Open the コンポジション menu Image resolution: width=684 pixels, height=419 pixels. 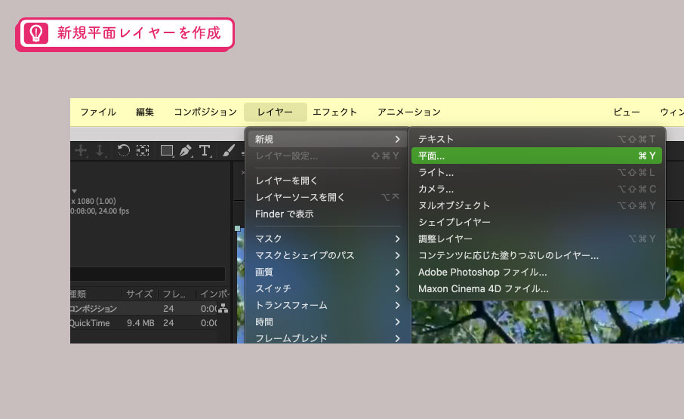[x=205, y=112]
